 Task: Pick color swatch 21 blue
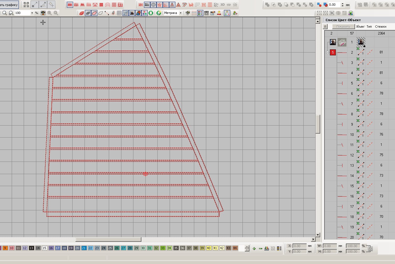(84, 248)
